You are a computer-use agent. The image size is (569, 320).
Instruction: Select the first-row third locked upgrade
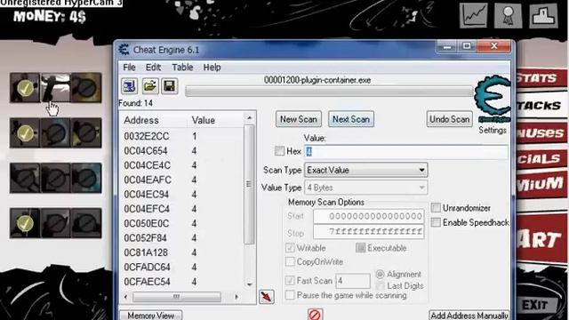coord(86,87)
